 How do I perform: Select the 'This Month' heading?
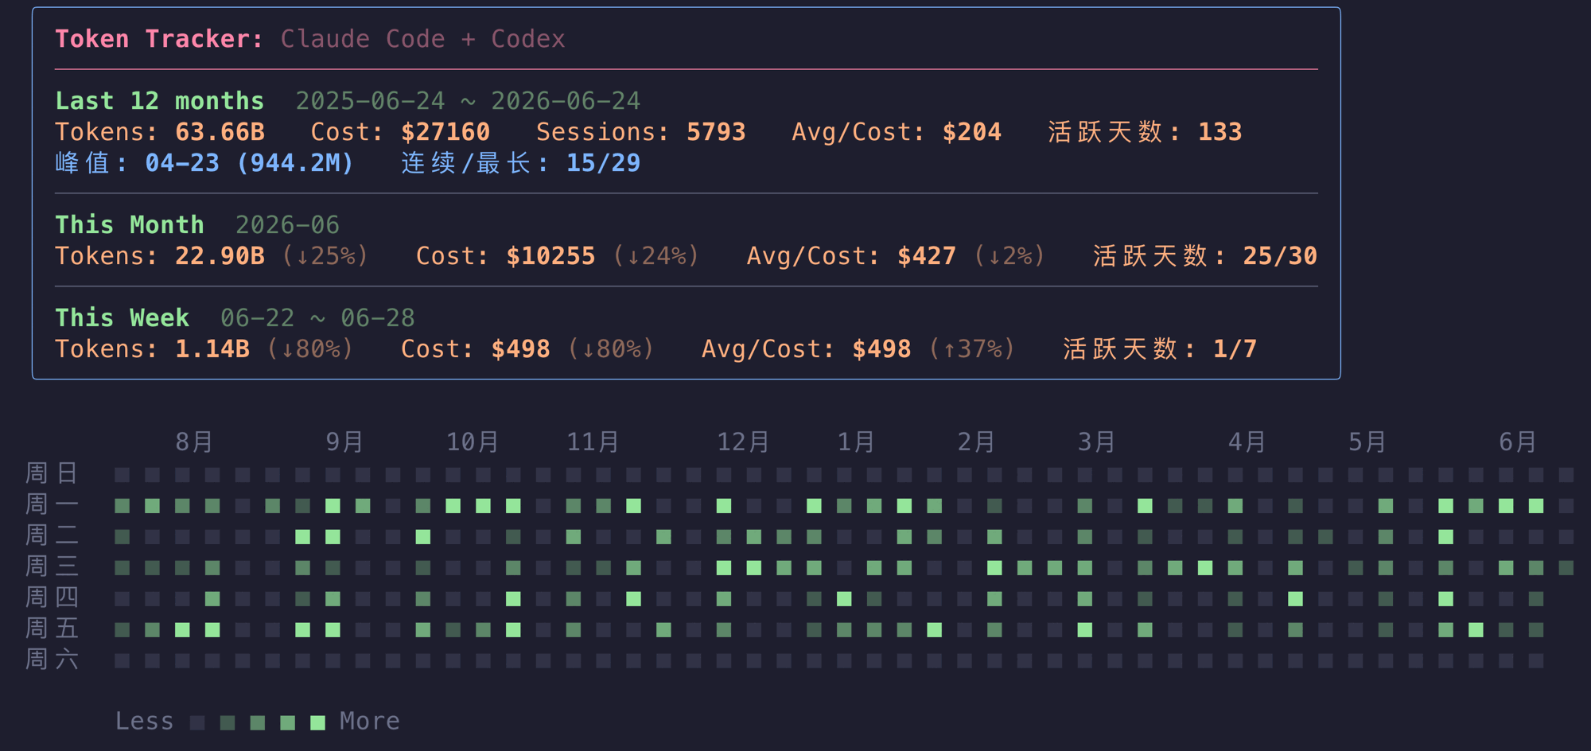pyautogui.click(x=130, y=225)
